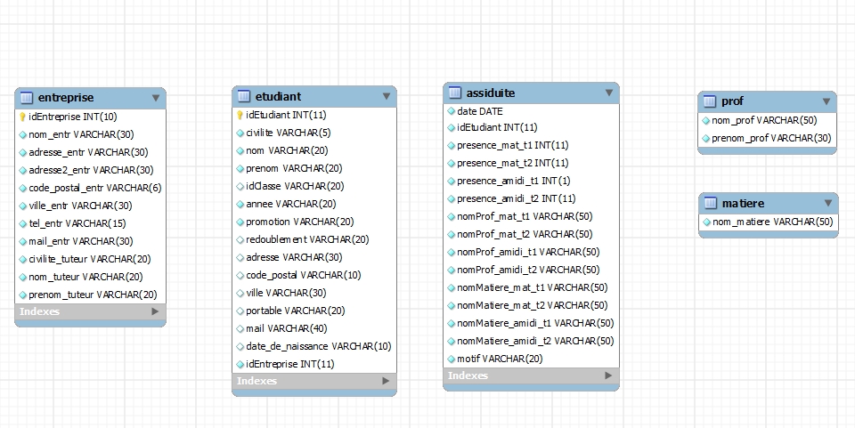Click the hollow diamond beside date_de_naissance
The height and width of the screenshot is (428, 855).
240,346
